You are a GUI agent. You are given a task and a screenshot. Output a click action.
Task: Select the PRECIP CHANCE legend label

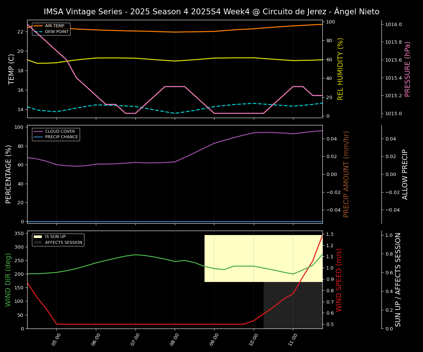(x=61, y=137)
